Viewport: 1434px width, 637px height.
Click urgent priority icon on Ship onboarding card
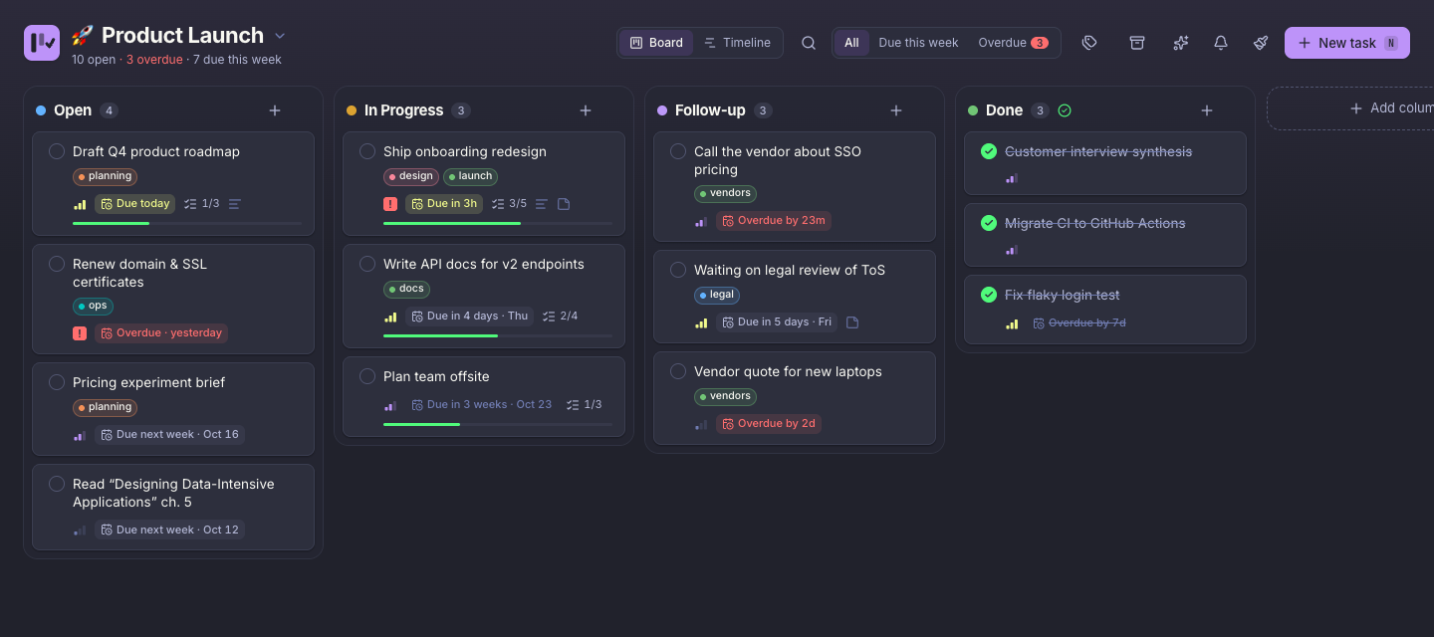(x=390, y=204)
